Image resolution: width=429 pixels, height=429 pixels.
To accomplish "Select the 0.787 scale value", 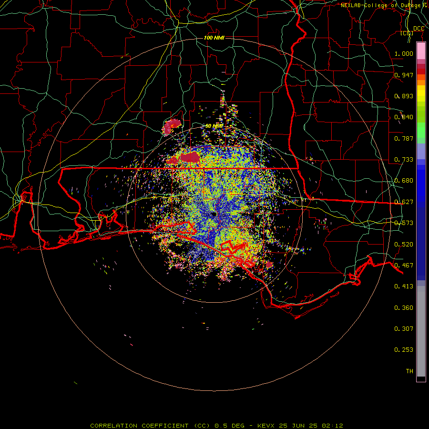I will [x=404, y=138].
